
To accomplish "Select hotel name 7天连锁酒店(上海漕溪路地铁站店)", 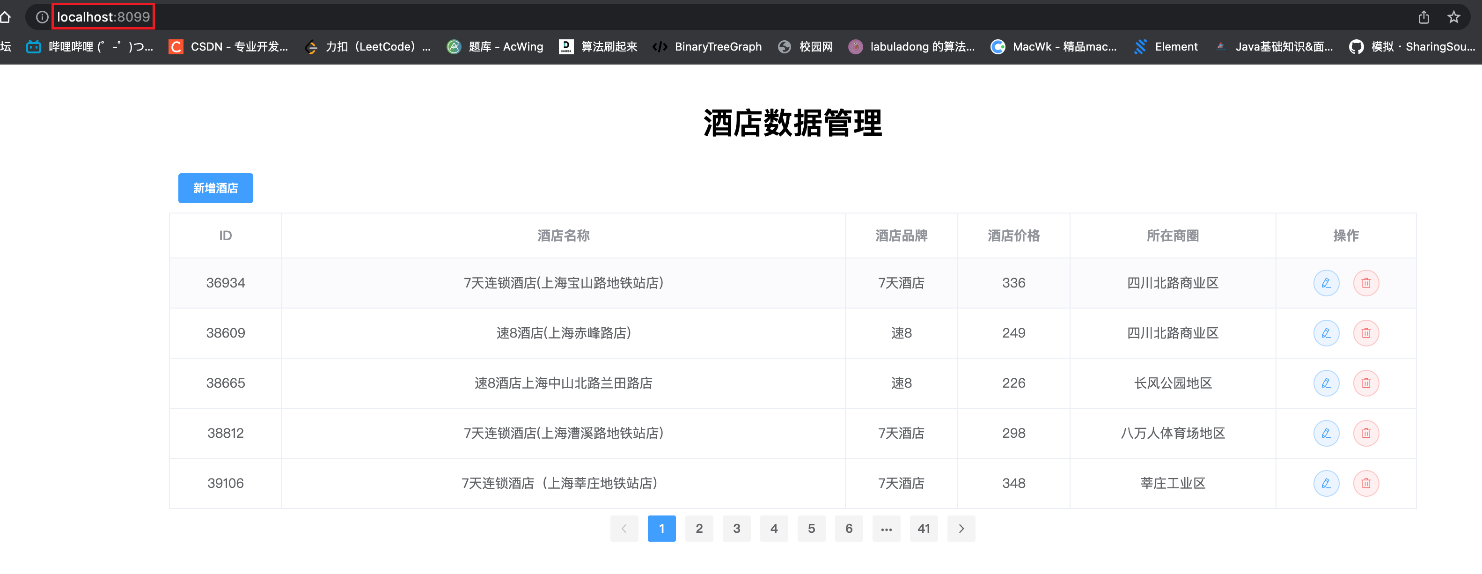I will (563, 433).
